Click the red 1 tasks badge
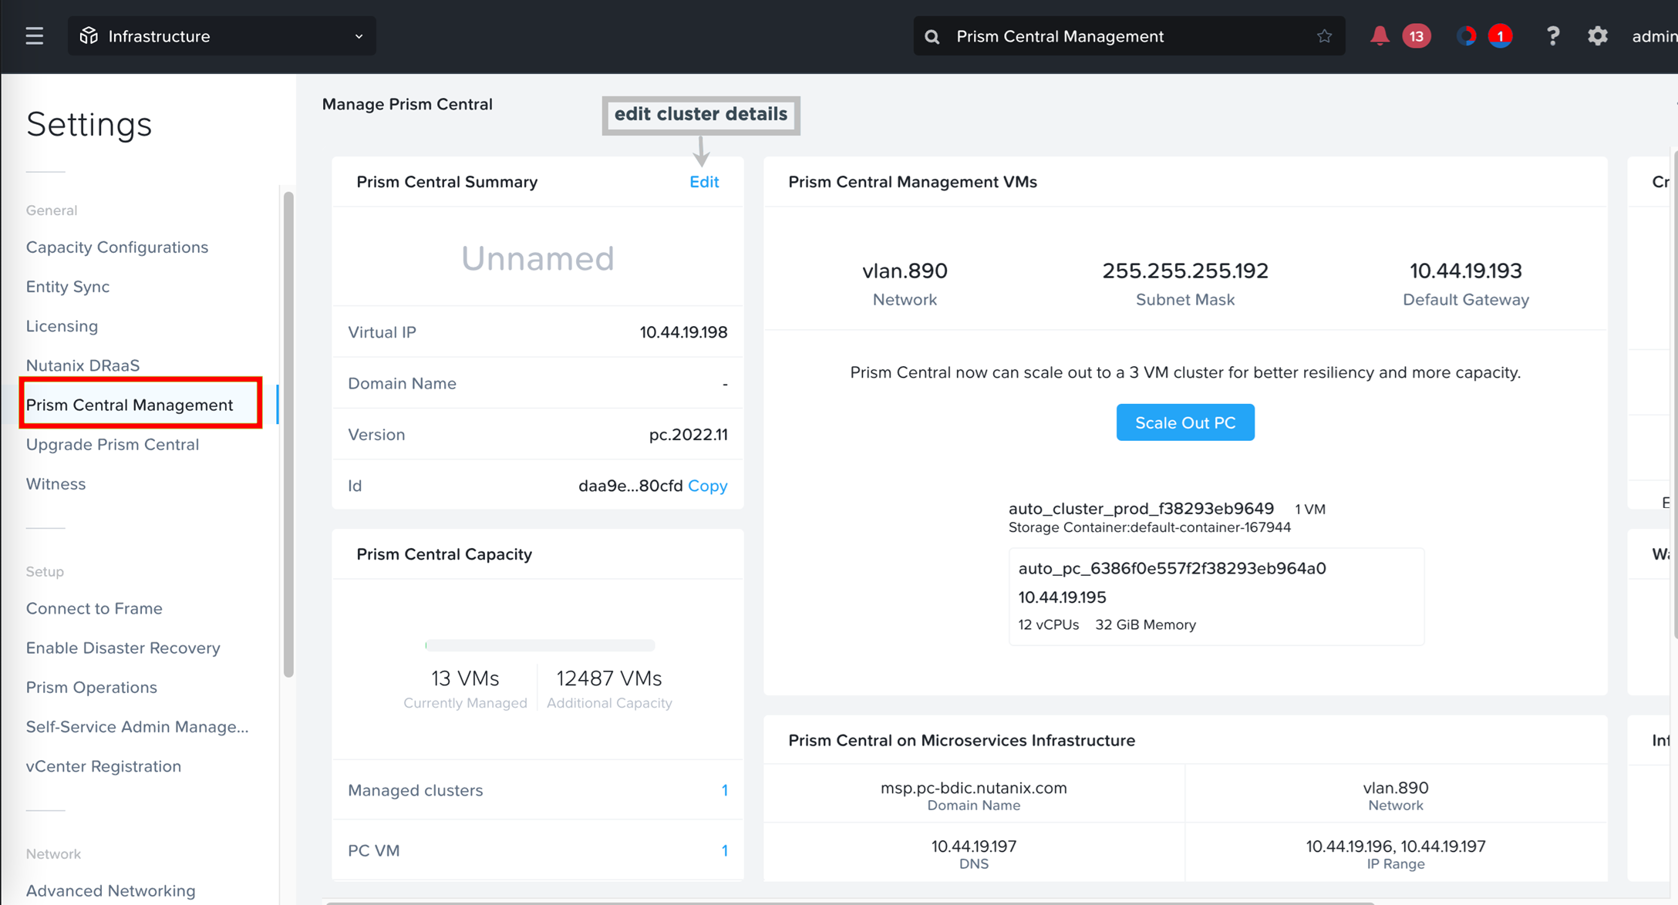1678x905 pixels. (x=1500, y=36)
